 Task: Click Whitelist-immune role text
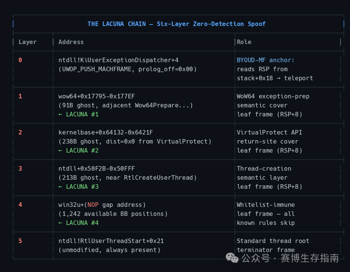point(266,205)
